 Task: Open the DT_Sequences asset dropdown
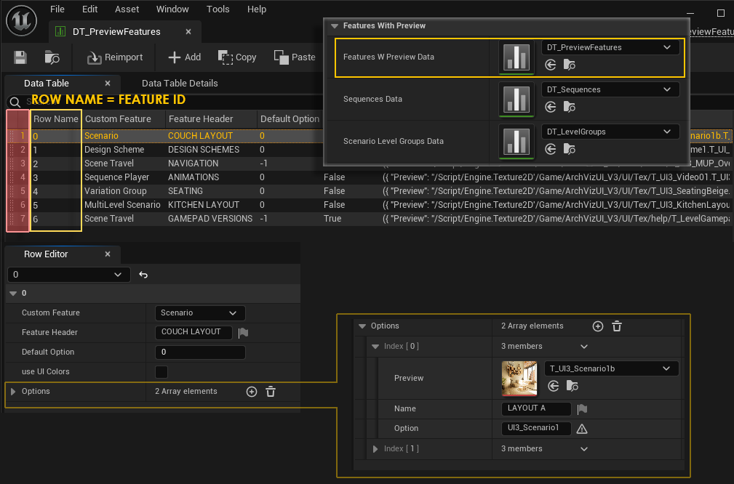(610, 89)
